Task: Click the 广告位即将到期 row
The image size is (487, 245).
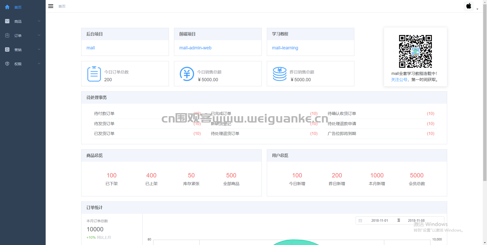Action: point(381,134)
